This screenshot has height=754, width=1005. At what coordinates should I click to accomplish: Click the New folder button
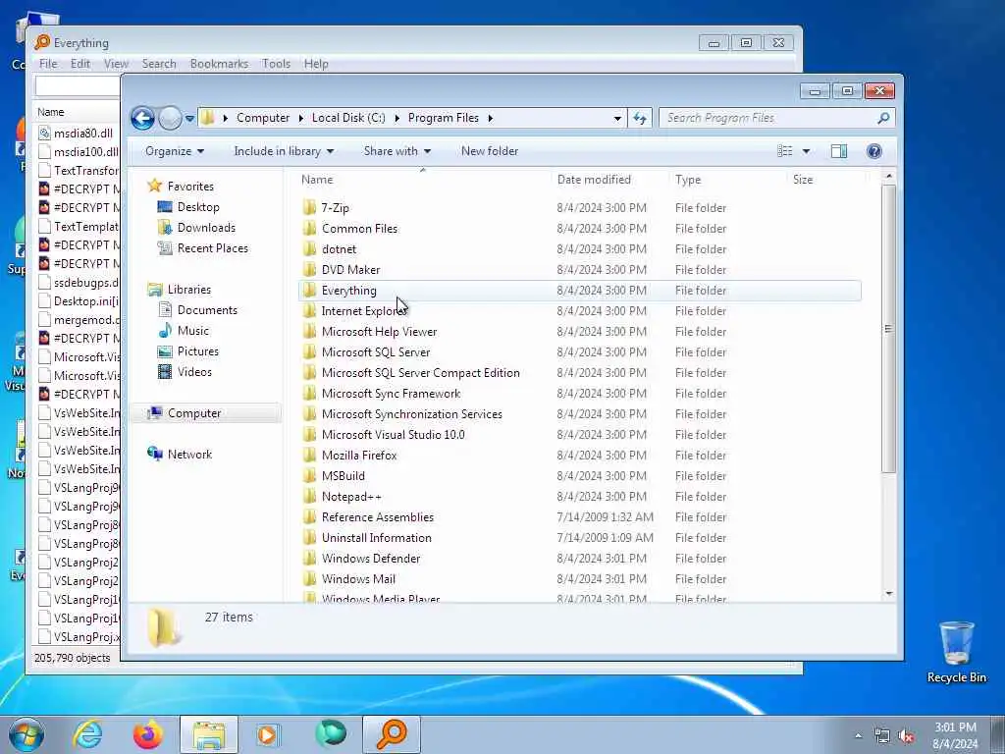490,151
